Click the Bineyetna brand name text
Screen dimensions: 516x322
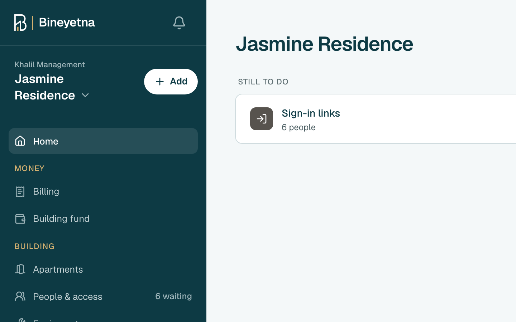67,23
